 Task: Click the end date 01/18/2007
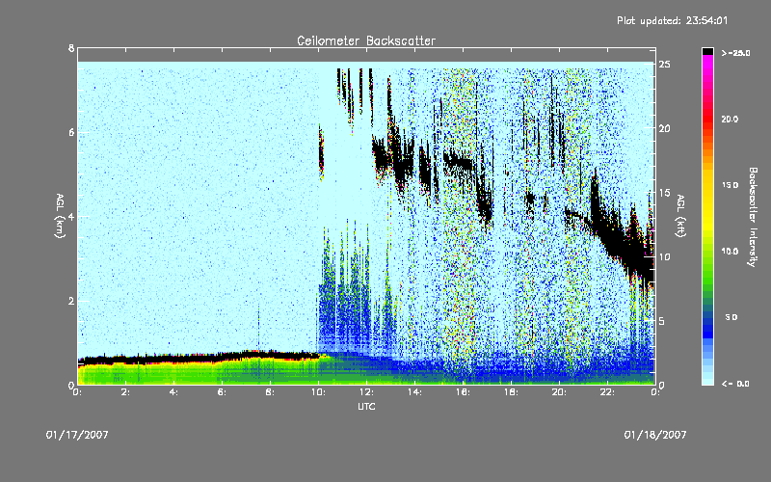[x=655, y=435]
